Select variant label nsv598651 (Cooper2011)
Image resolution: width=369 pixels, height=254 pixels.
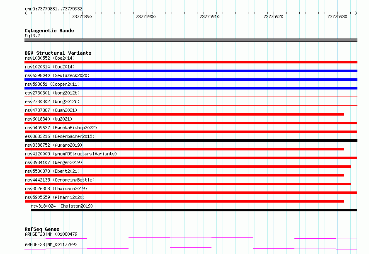click(52, 84)
